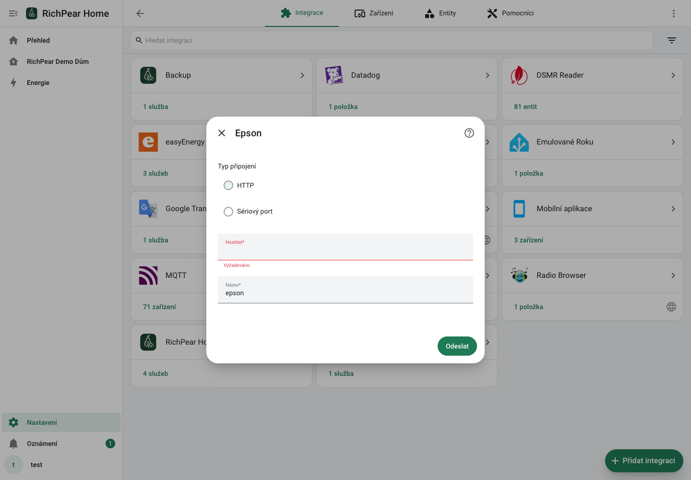Open Oznámení in the sidebar

click(61, 444)
